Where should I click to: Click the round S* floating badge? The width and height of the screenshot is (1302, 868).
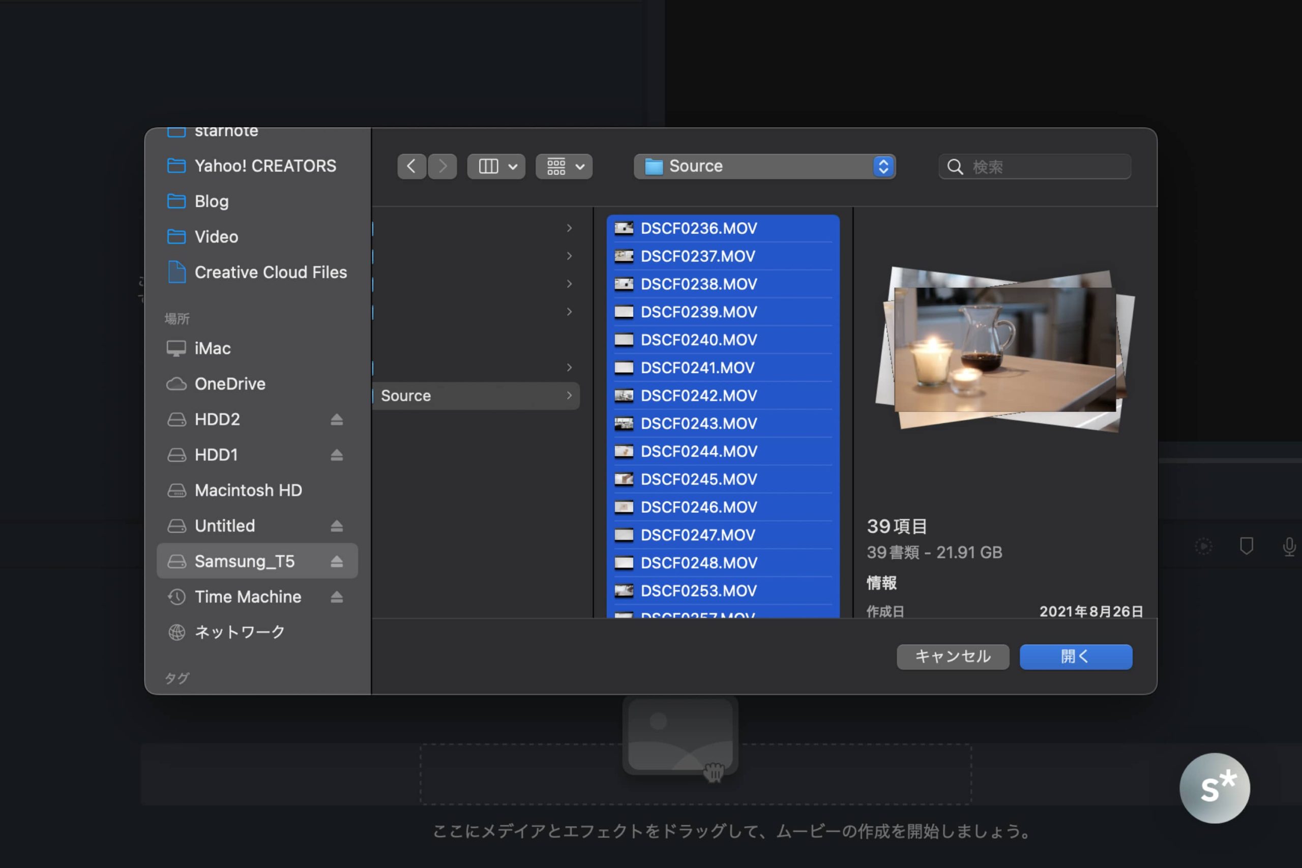click(1215, 788)
